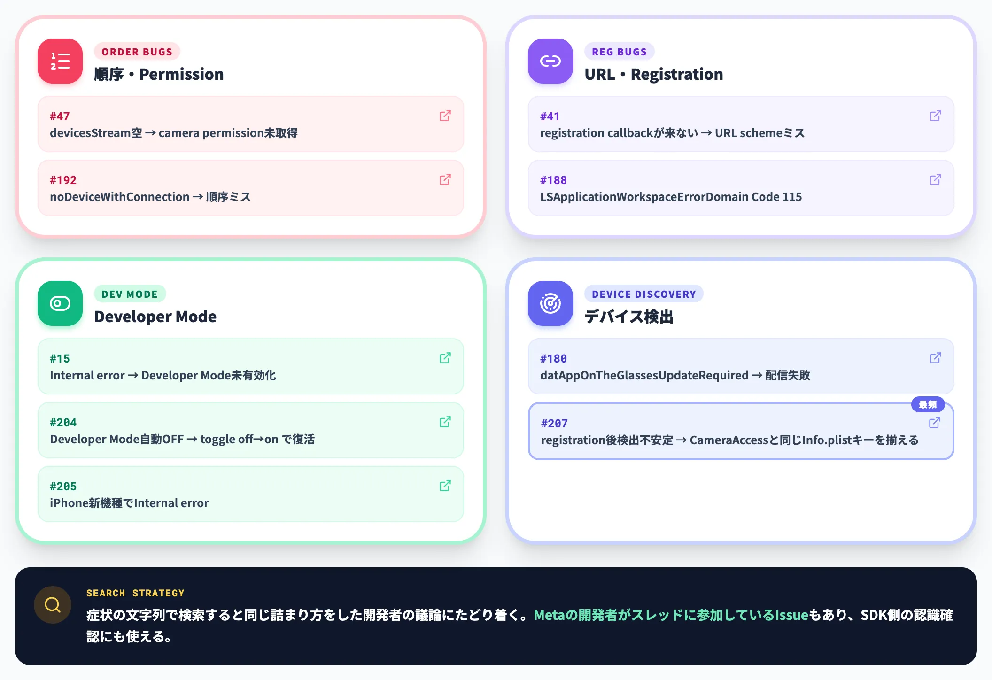Open external link icon for issue #47
The height and width of the screenshot is (680, 992).
[x=445, y=116]
